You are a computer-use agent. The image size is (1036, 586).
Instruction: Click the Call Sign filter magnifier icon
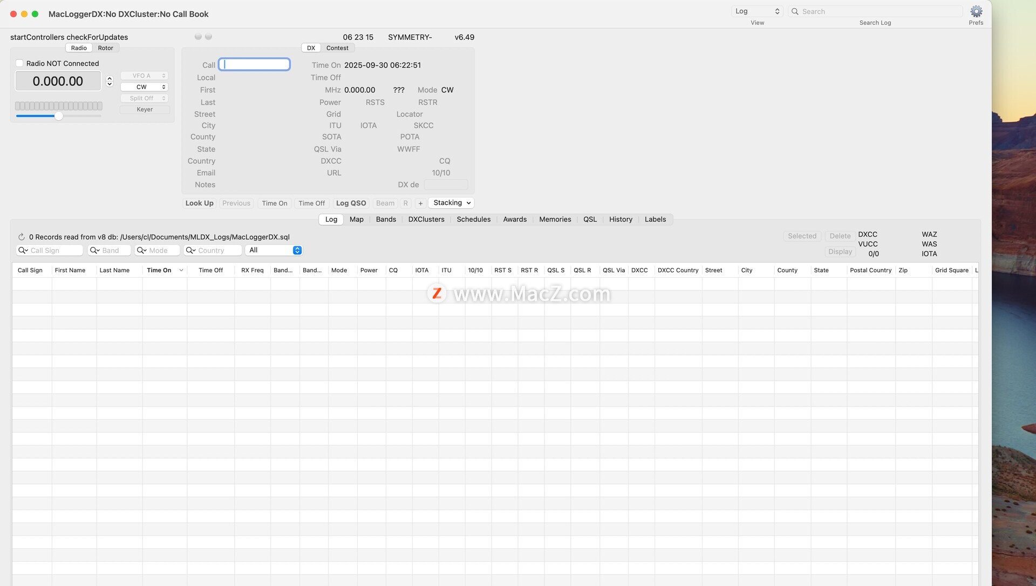[23, 251]
